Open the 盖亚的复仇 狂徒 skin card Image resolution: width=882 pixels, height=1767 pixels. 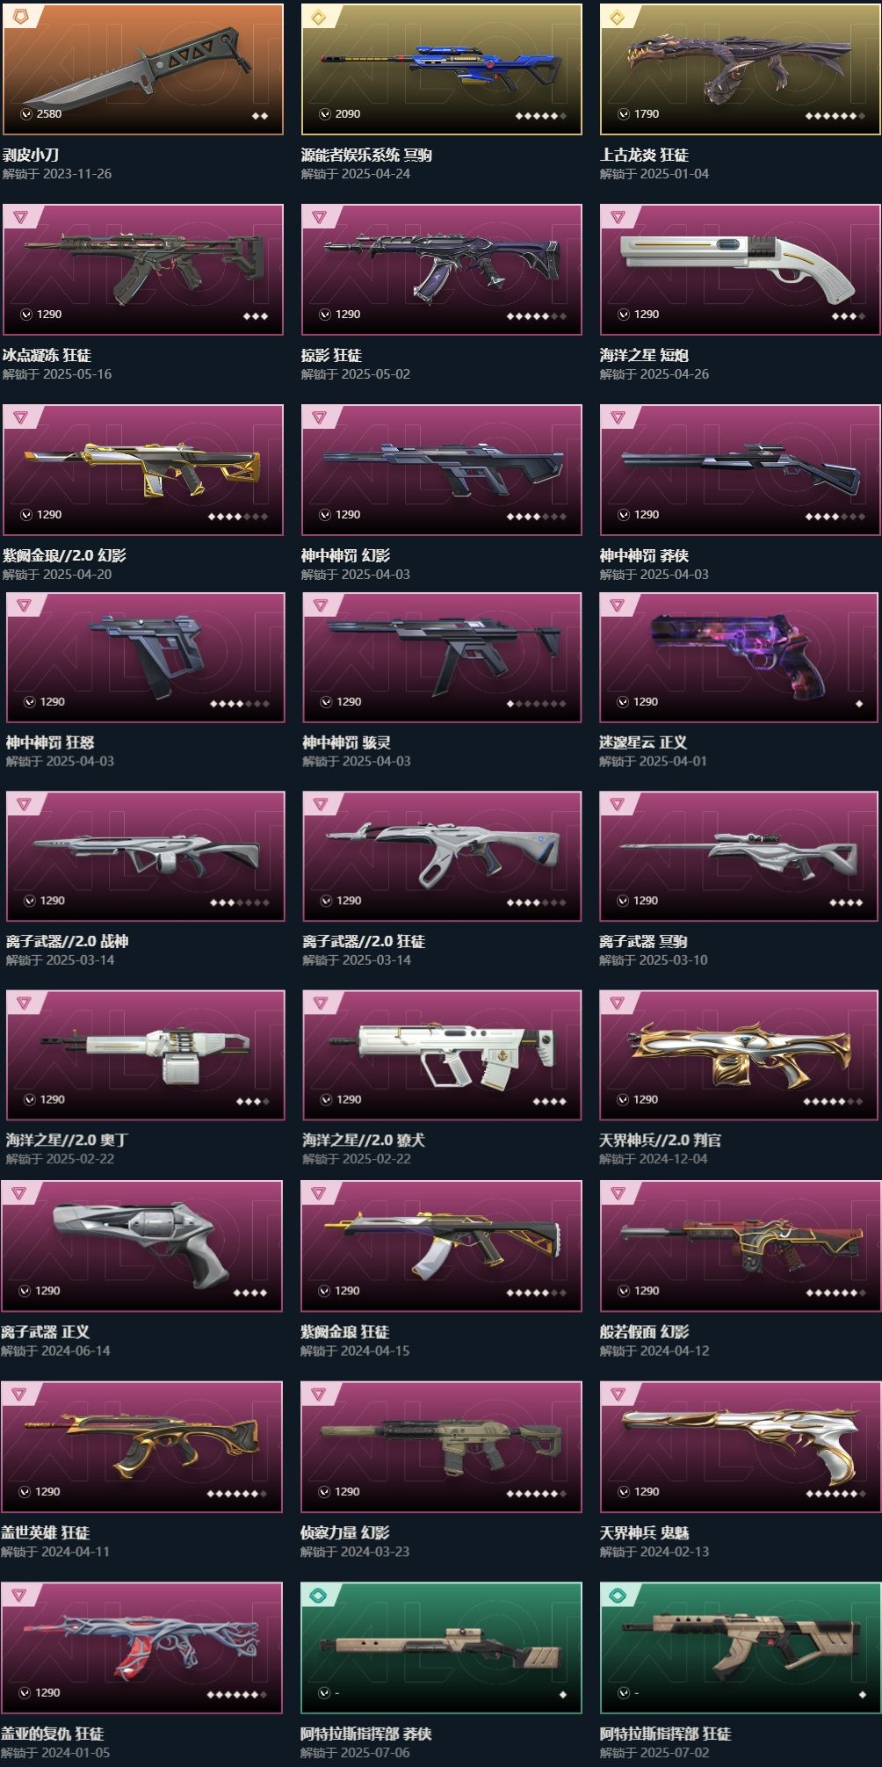tap(141, 1648)
